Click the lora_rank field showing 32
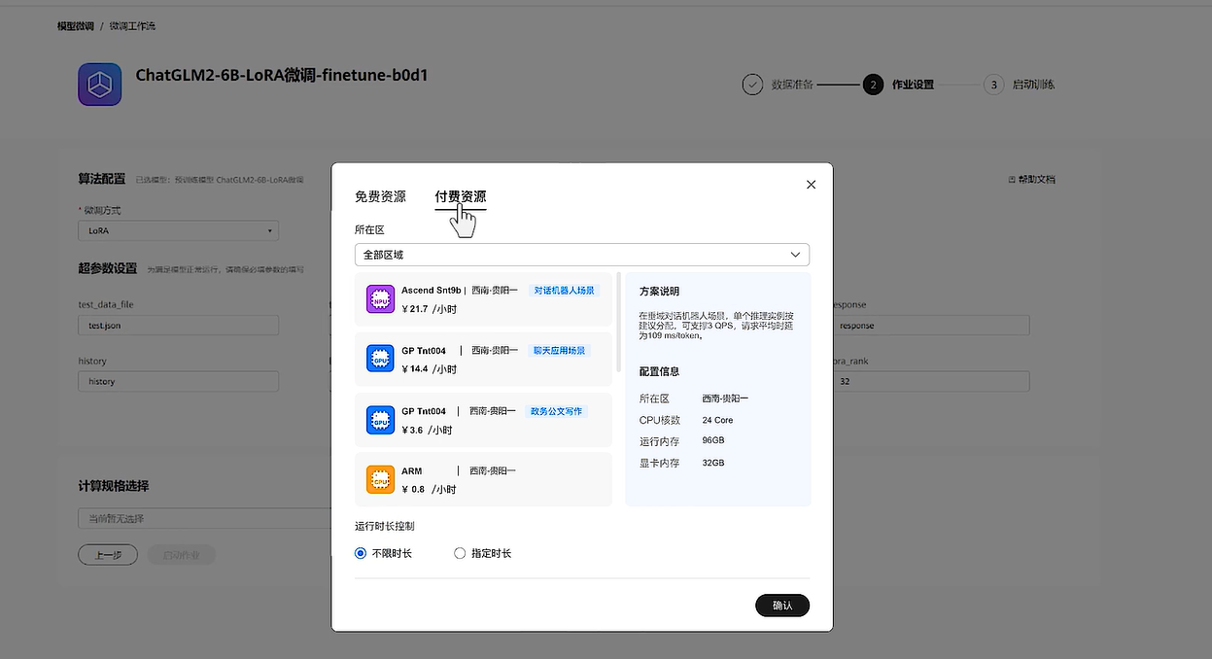 [x=929, y=381]
